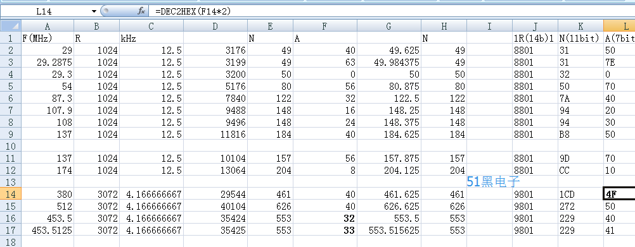Select cell with value 29544
The width and height of the screenshot is (635, 247).
click(215, 194)
